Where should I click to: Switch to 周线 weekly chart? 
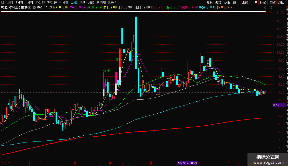click(83, 2)
